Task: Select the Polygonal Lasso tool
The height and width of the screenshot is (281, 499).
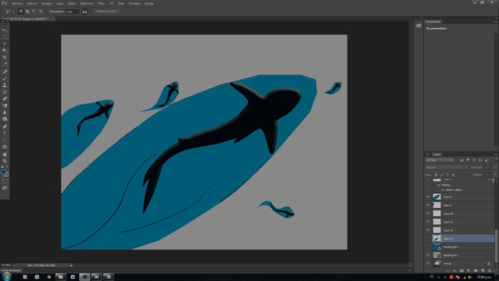Action: point(5,44)
